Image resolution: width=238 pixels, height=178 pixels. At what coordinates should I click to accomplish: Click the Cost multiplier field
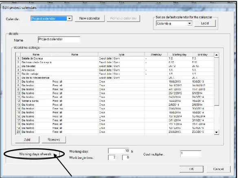click(x=191, y=154)
